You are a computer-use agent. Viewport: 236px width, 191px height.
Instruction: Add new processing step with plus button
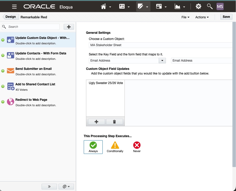(69, 27)
